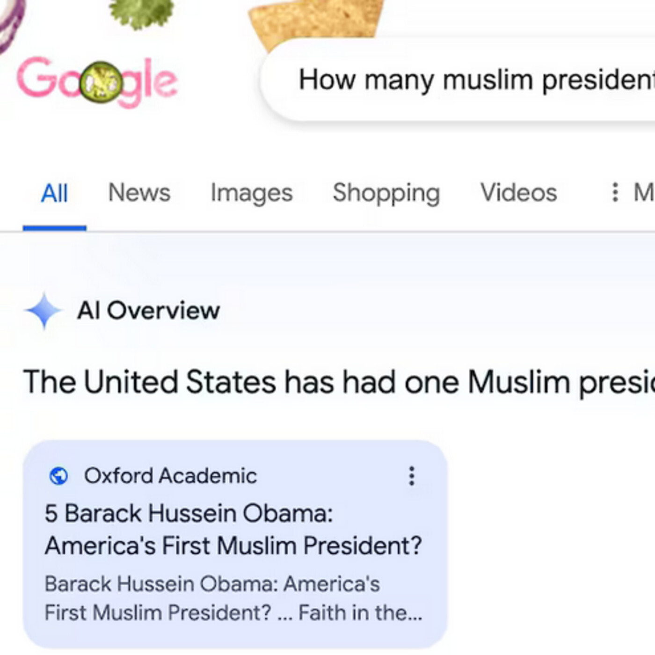655x655 pixels.
Task: Switch to the Images tab
Action: click(x=251, y=193)
